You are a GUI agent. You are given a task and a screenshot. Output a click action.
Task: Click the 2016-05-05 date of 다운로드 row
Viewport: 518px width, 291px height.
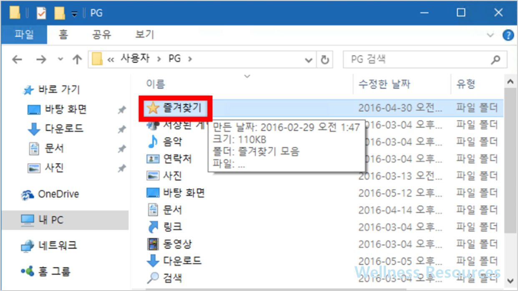[400, 261]
